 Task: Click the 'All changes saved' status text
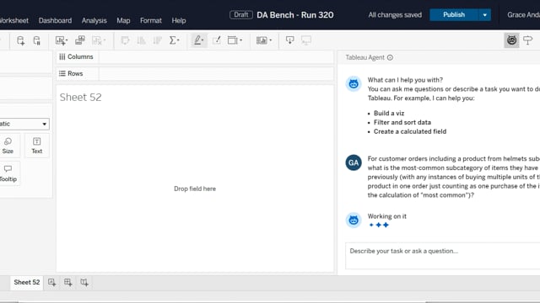click(x=395, y=15)
